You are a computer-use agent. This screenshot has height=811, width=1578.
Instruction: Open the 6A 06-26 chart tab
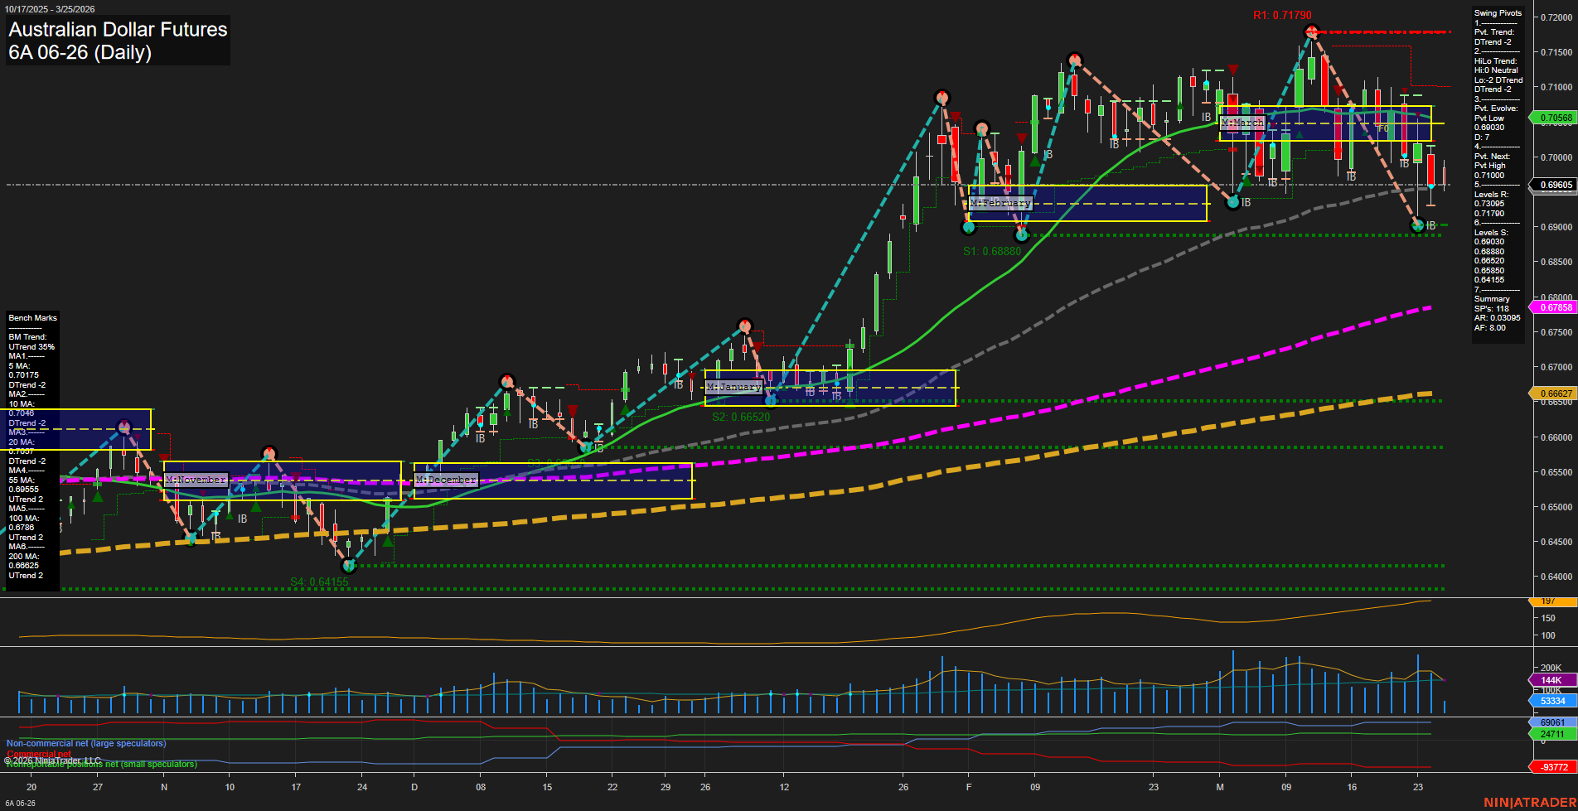coord(20,804)
